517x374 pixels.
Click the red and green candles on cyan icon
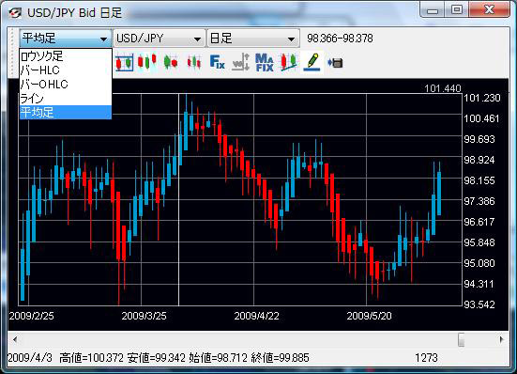pyautogui.click(x=147, y=62)
